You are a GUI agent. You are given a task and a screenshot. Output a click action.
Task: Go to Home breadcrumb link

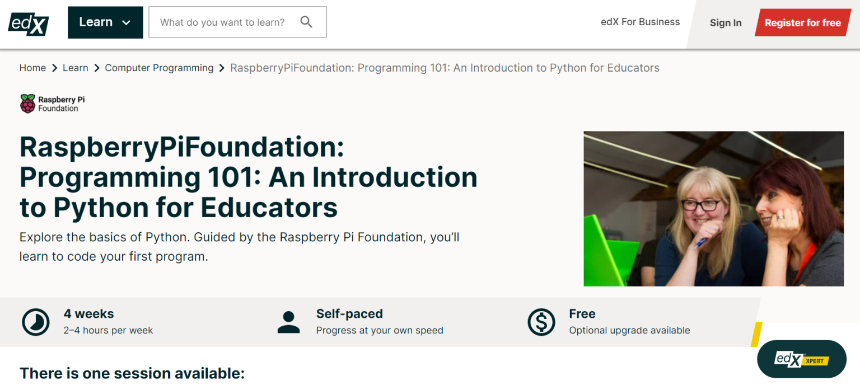[32, 68]
